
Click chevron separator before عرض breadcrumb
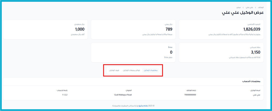pyautogui.click(x=243, y=7)
